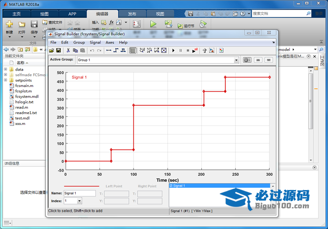Open the Group menu in Signal Builder

click(x=79, y=43)
